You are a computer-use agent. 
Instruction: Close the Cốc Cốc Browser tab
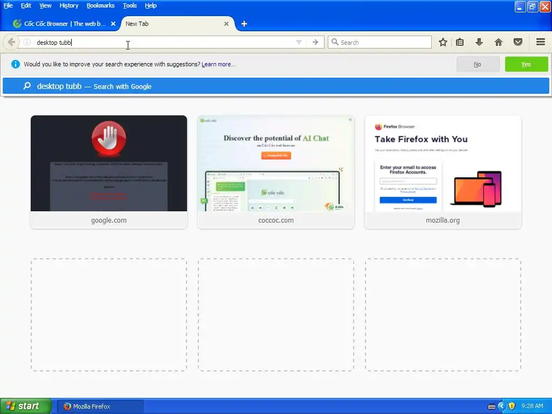click(x=113, y=24)
